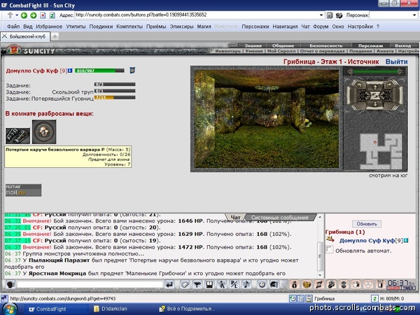
Task: Open the smiley emoticons picker
Action: tap(262, 284)
